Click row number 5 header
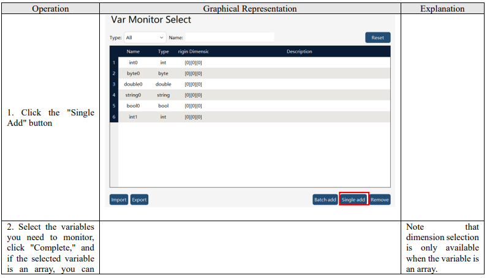The width and height of the screenshot is (487, 278). click(x=114, y=106)
